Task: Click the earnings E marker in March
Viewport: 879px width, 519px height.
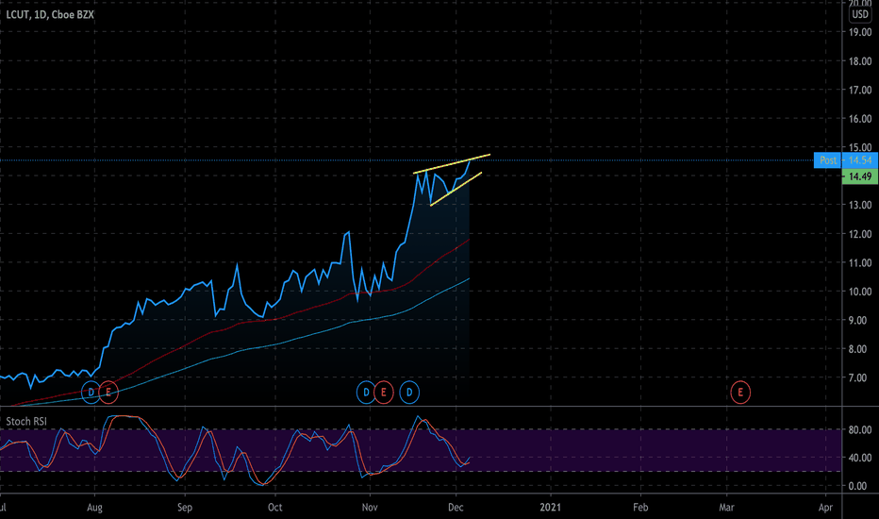Action: click(740, 393)
